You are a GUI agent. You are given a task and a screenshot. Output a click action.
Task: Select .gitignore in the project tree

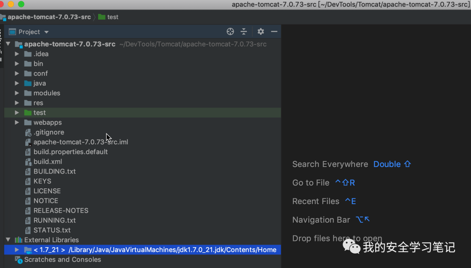49,132
